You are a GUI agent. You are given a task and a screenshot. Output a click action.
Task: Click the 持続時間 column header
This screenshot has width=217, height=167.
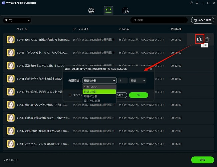176,29
